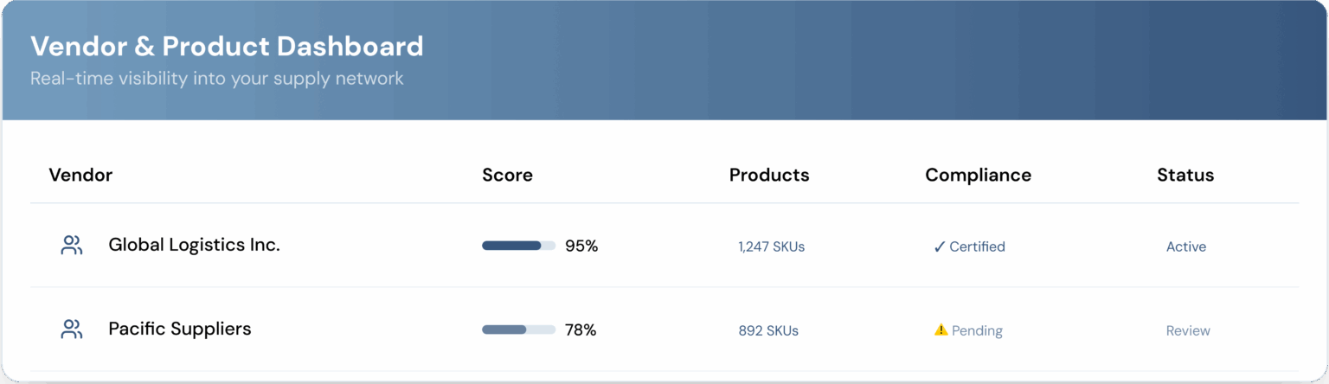Click the Certified checkmark icon
The image size is (1329, 384).
pos(940,246)
